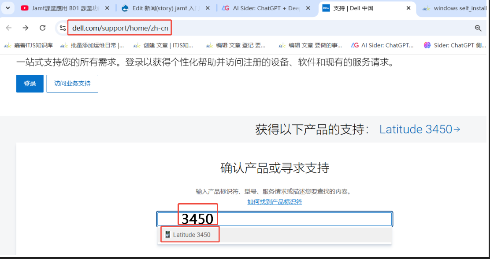Open the 编辑 文章 登记 要 bookmark
490x259 pixels.
coord(236,45)
